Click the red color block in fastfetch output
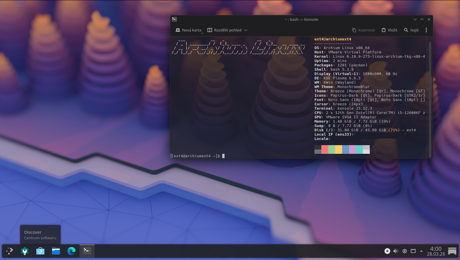The image size is (460, 260). (x=325, y=149)
